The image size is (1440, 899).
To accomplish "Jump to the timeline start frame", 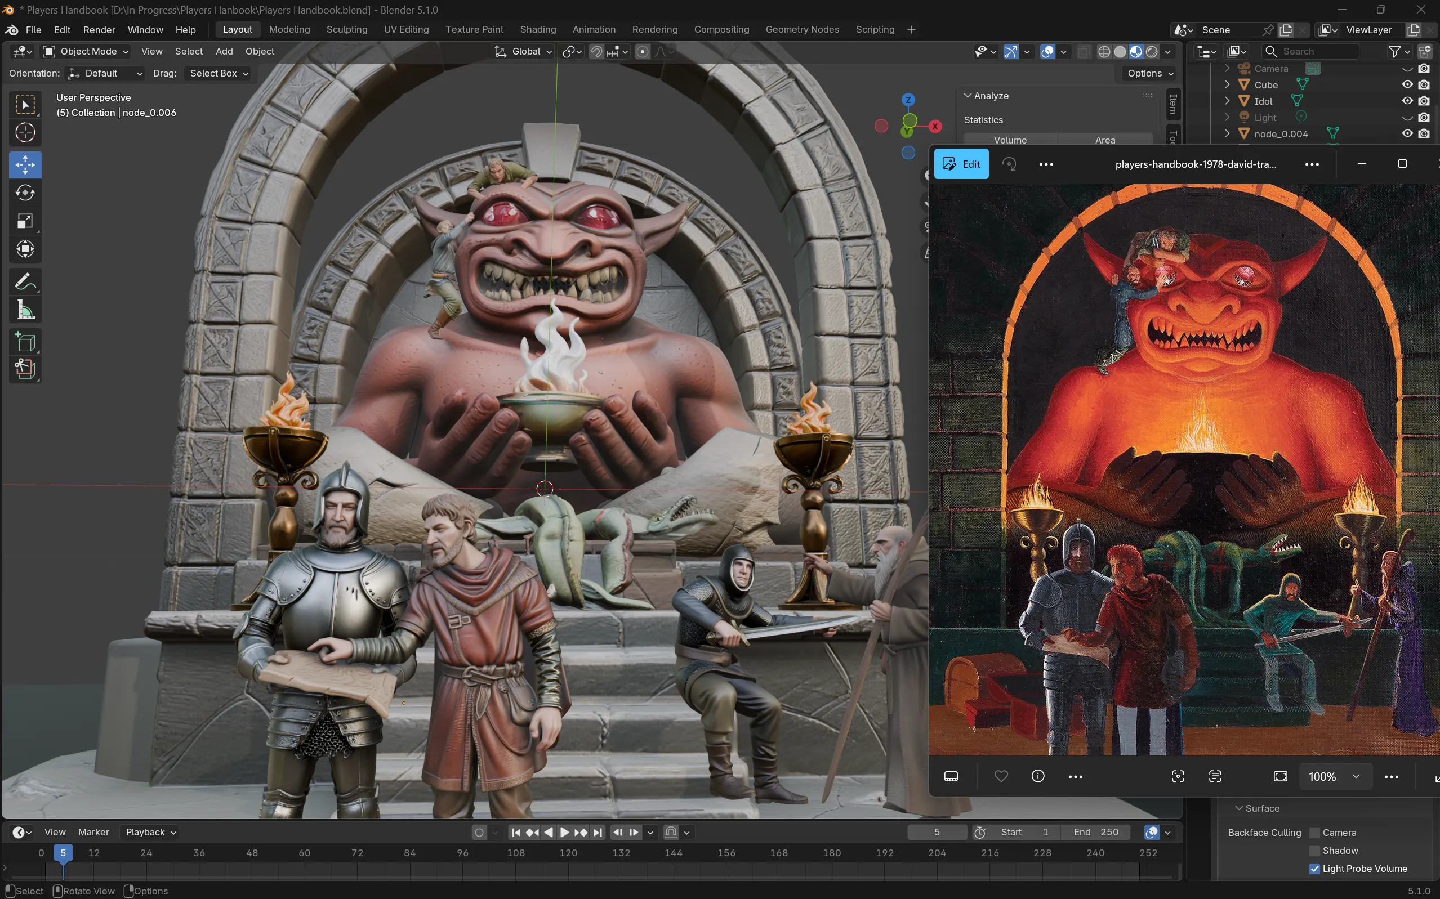I will click(516, 833).
